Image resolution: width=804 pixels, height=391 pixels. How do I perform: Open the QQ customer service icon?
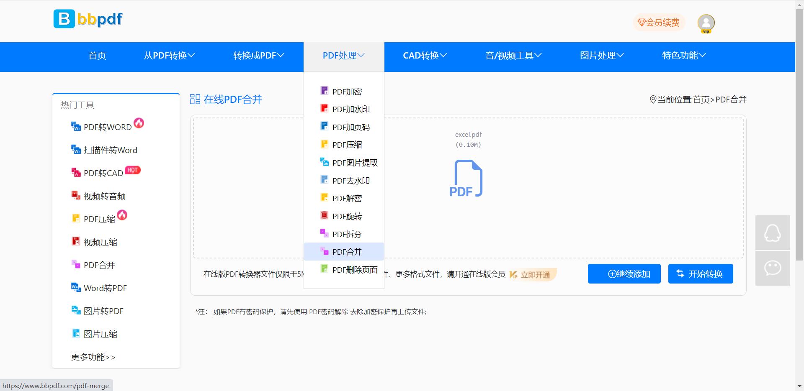pyautogui.click(x=773, y=233)
